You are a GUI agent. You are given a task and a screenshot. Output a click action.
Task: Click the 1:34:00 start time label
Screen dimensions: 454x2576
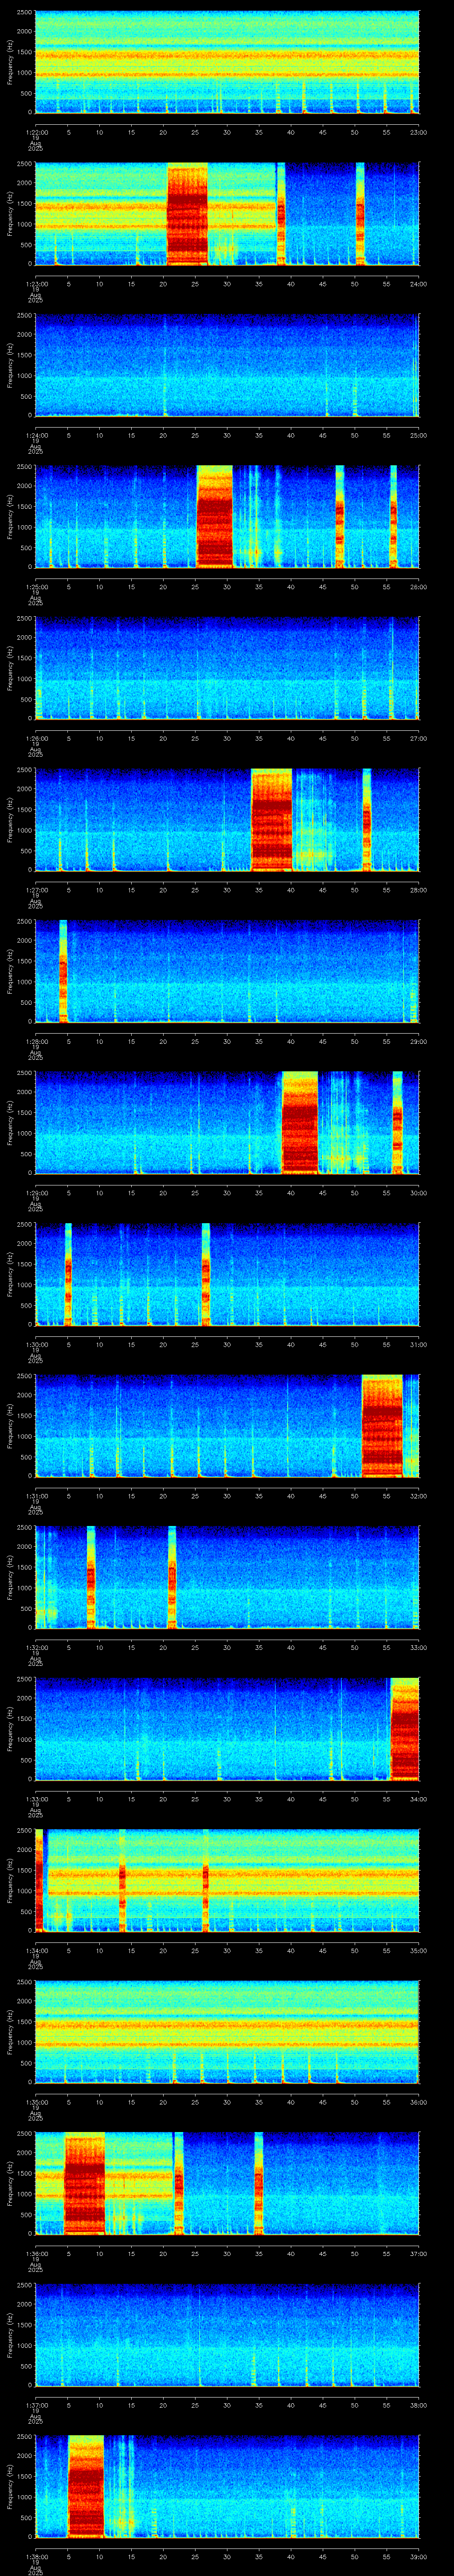[36, 1950]
